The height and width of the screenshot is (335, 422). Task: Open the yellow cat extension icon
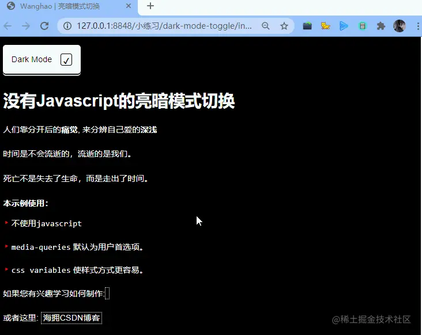(325, 26)
